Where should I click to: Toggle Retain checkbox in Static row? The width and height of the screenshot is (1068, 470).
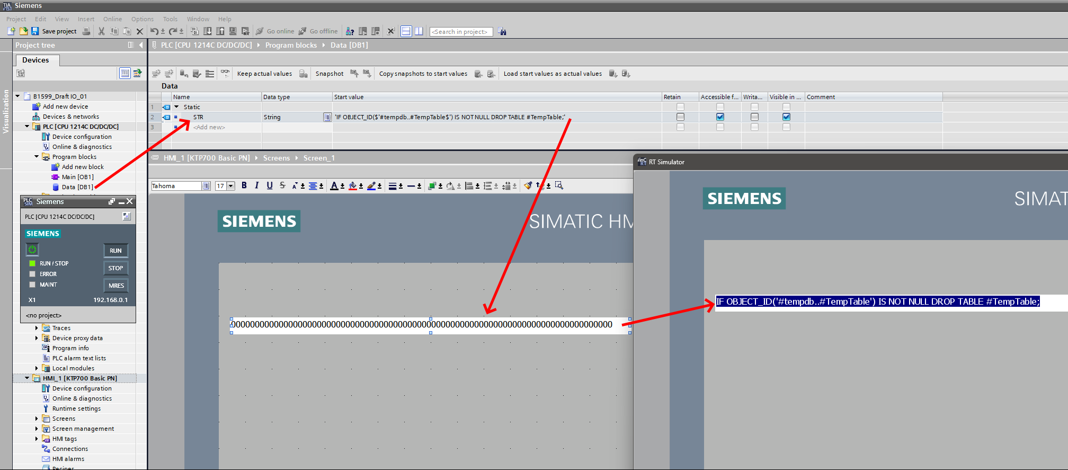click(x=680, y=107)
